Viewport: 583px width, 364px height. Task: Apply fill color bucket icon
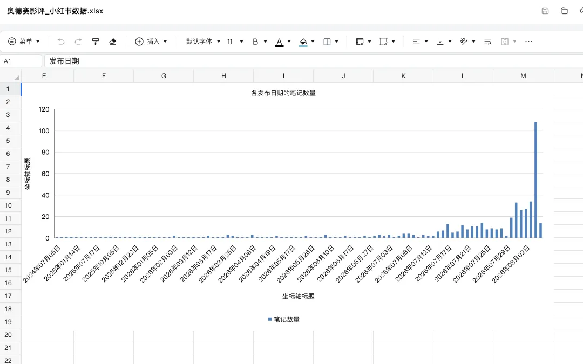pos(303,42)
